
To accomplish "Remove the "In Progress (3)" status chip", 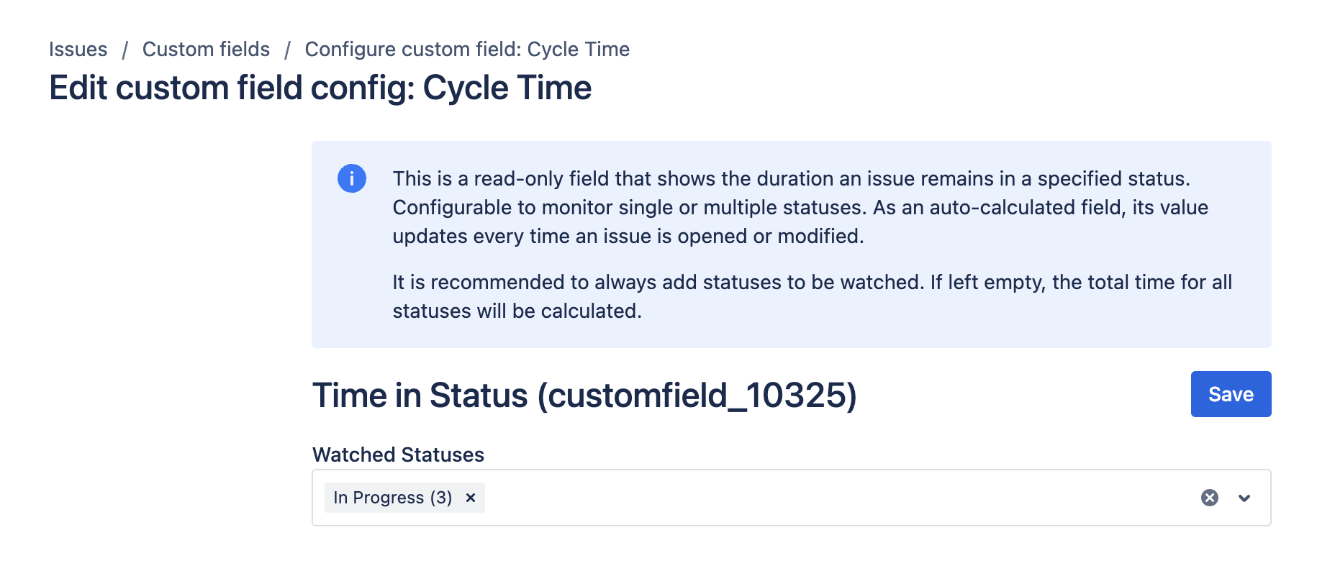I will click(471, 497).
